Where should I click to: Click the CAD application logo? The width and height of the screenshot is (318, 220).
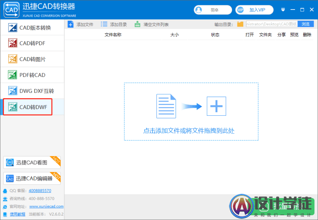(12, 10)
